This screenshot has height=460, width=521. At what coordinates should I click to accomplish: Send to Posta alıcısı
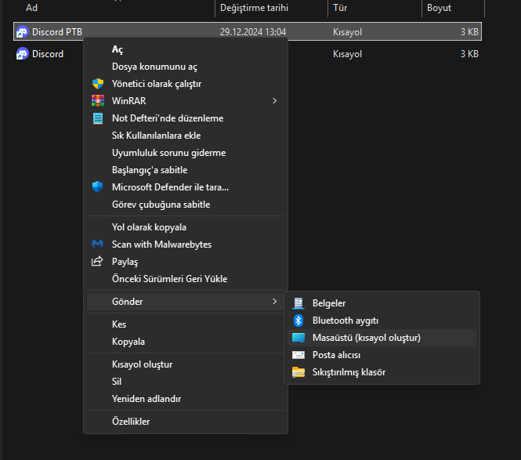pyautogui.click(x=336, y=355)
